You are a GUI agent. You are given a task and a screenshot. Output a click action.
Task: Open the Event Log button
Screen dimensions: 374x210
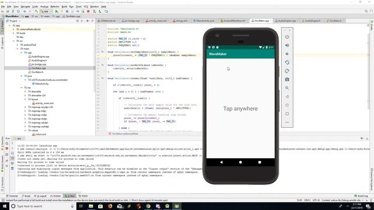click(361, 196)
